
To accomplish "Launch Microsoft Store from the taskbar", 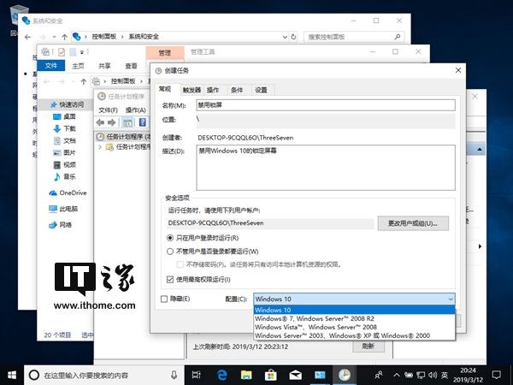I will 270,376.
